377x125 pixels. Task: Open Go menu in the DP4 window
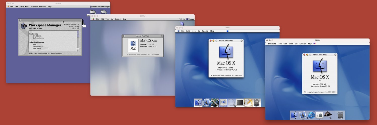pos(296,43)
